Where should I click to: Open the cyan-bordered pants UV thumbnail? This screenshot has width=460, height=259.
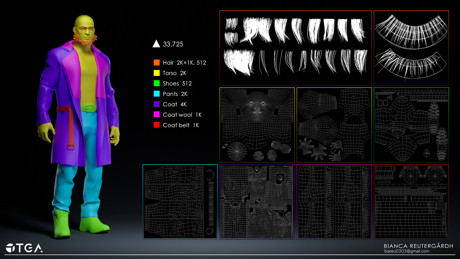180,202
